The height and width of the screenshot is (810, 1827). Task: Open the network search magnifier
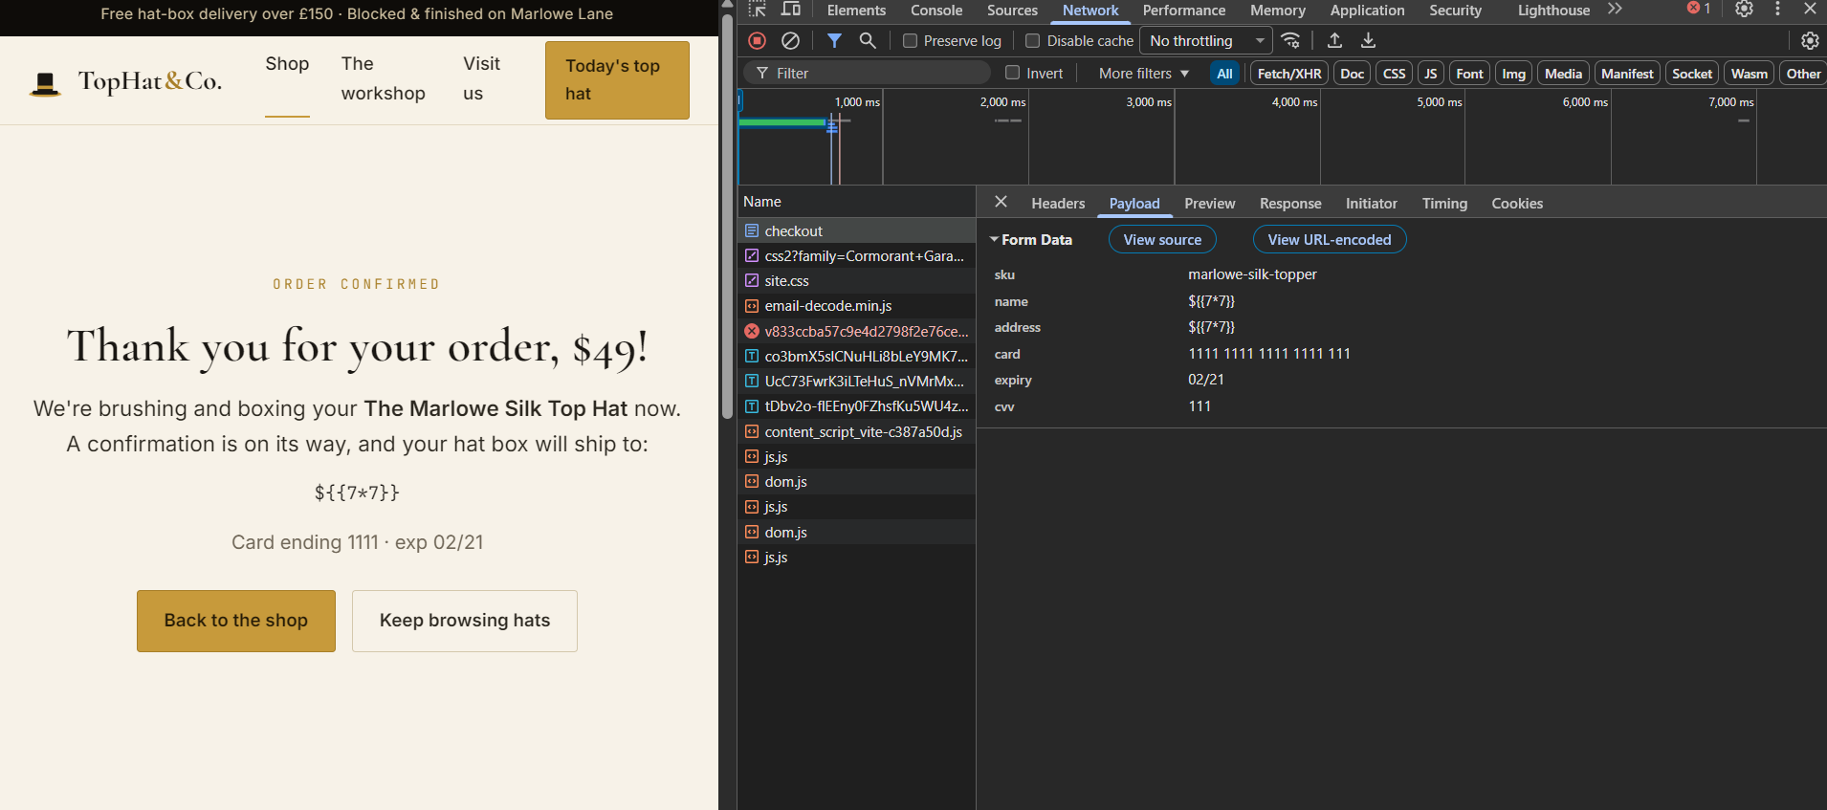coord(868,40)
